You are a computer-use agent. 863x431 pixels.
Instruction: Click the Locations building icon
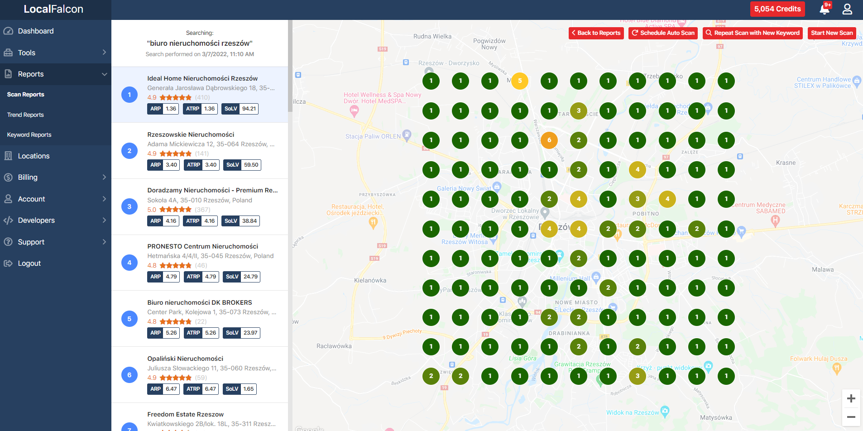pos(8,156)
